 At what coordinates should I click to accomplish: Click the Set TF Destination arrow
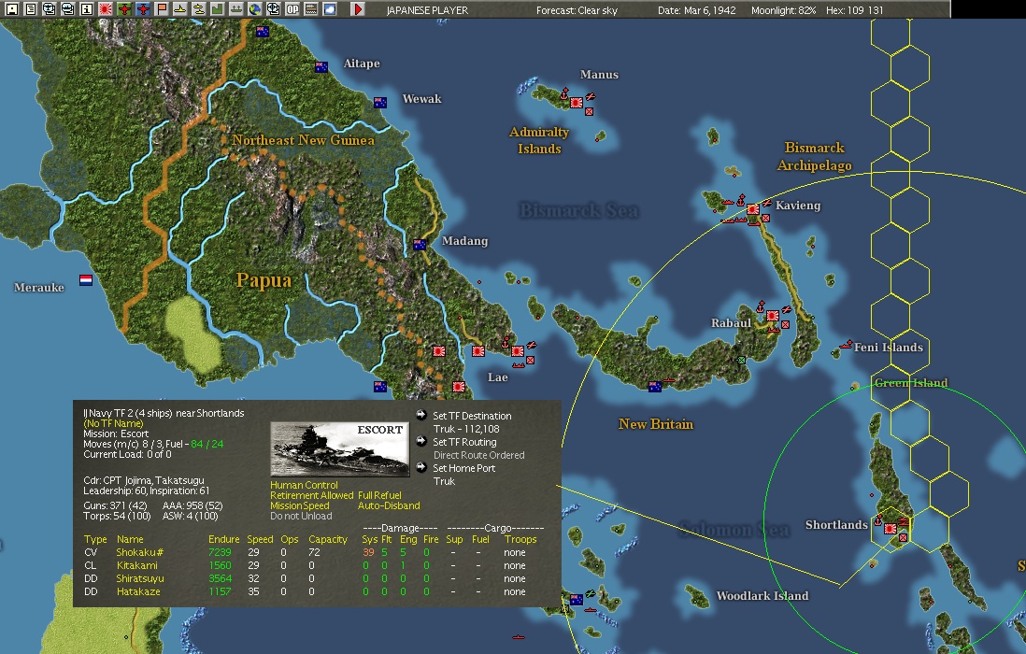[421, 415]
